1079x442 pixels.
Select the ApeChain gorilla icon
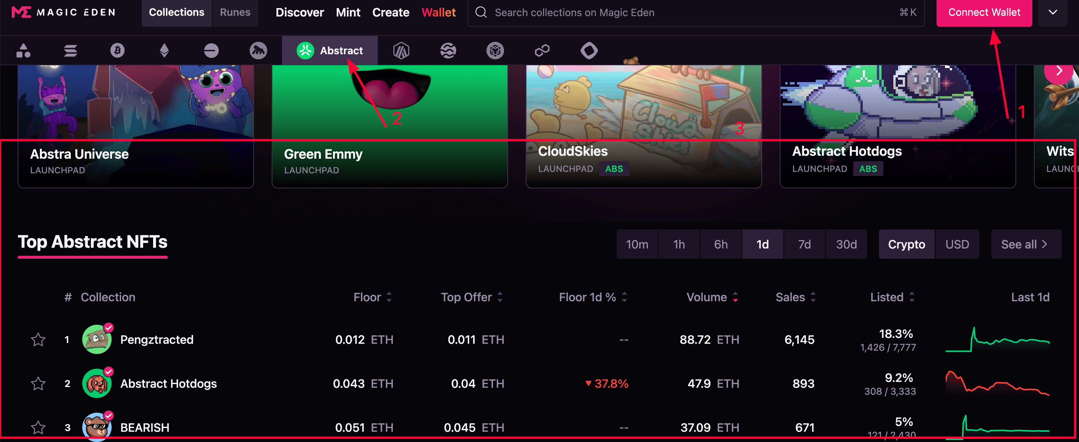point(258,51)
